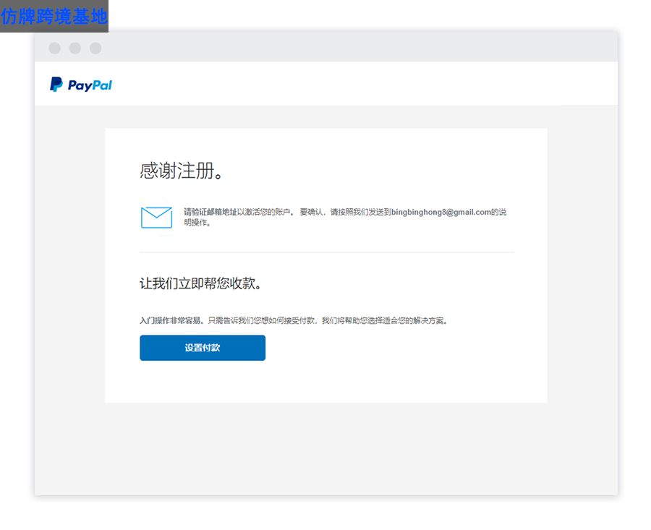Click the PayPal double-P logo icon

(x=56, y=85)
